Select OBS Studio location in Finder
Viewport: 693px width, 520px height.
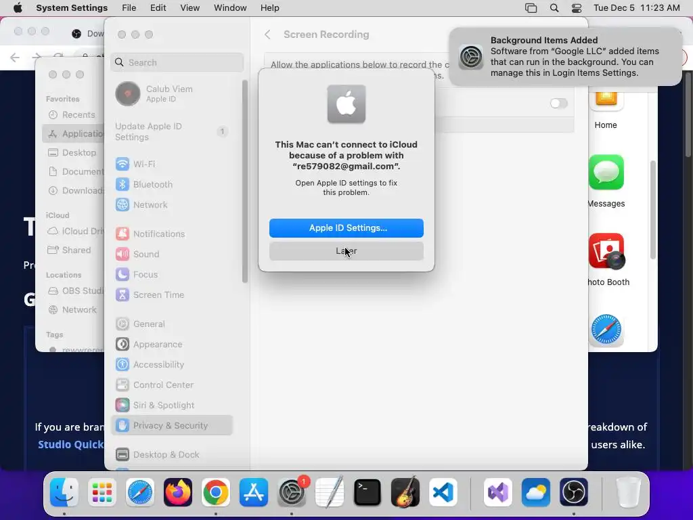(73, 290)
